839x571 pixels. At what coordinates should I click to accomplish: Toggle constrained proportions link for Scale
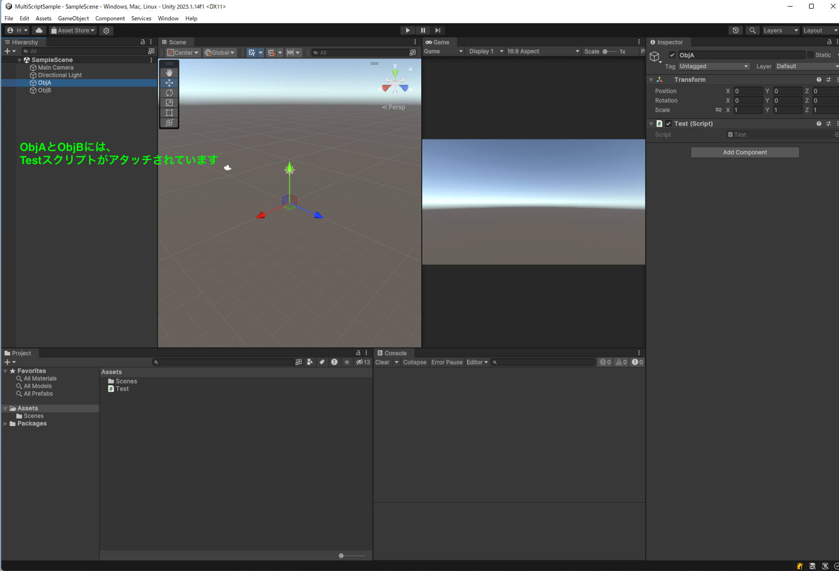718,110
